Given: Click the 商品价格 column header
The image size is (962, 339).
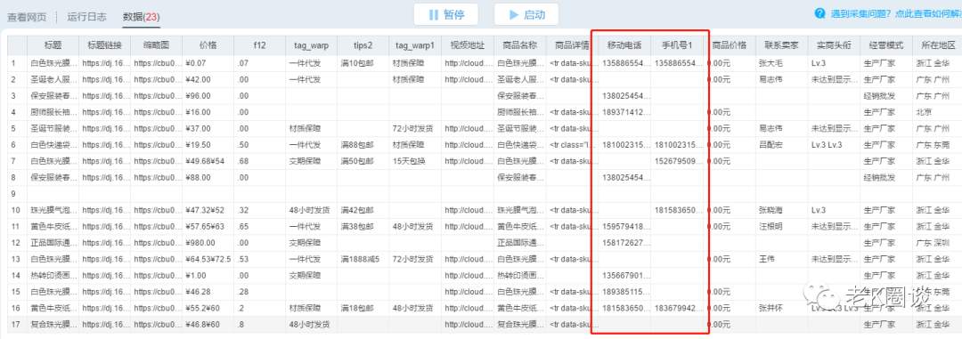Looking at the screenshot, I should click(x=730, y=44).
